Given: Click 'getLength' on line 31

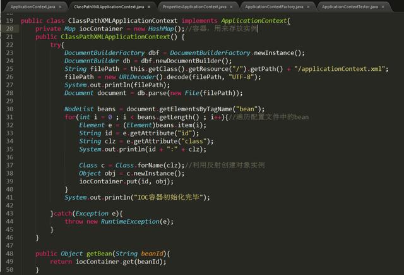Looking at the screenshot, I should (175, 117).
